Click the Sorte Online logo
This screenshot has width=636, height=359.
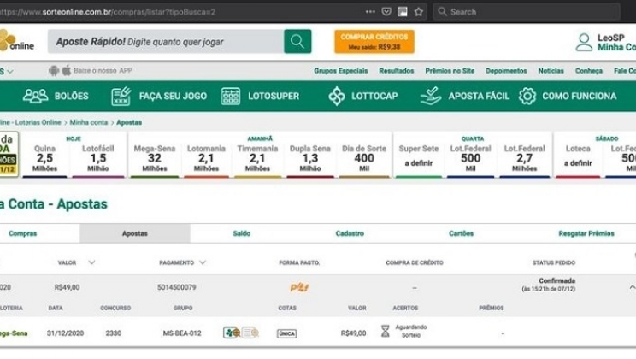tap(16, 41)
